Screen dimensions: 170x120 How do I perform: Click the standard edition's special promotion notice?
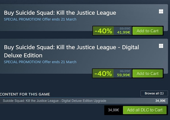pos(40,19)
